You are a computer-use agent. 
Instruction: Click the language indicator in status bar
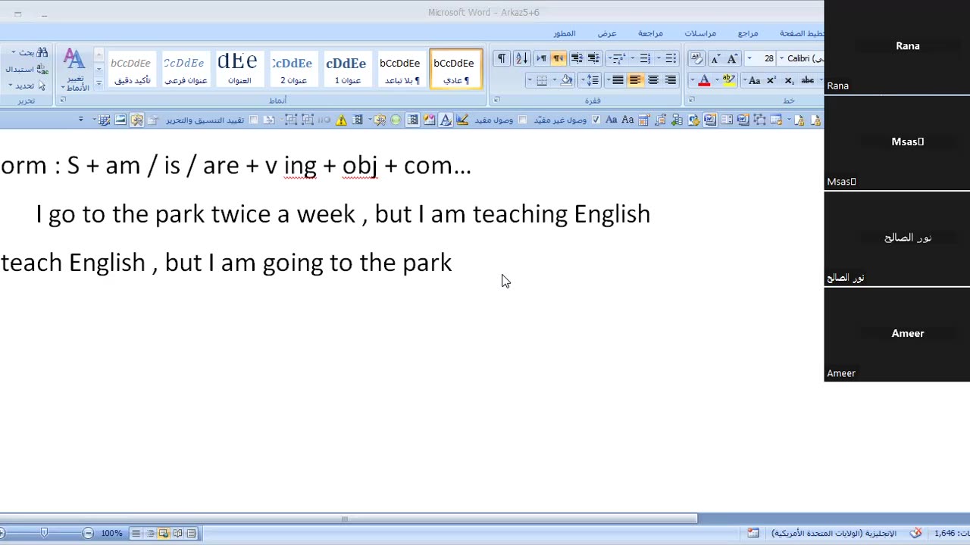pos(834,533)
